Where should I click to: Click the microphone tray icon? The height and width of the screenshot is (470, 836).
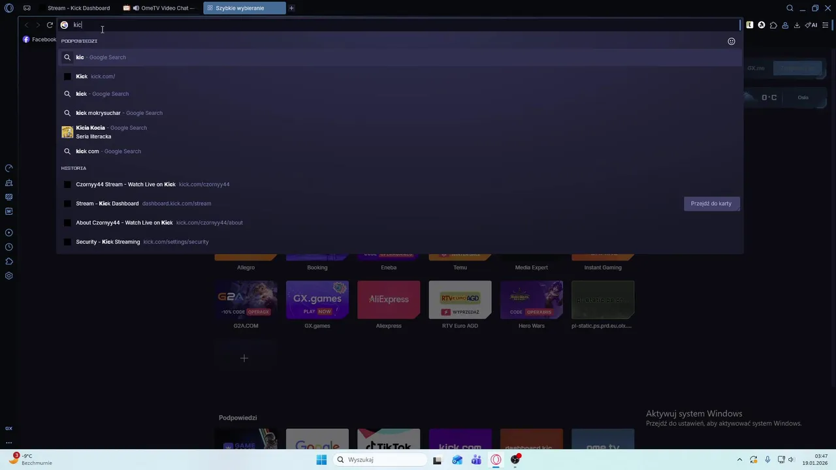(767, 460)
